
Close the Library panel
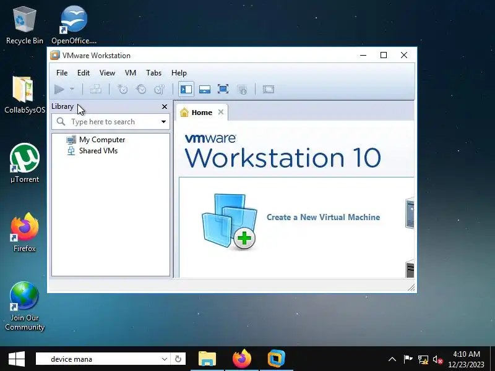pyautogui.click(x=165, y=106)
